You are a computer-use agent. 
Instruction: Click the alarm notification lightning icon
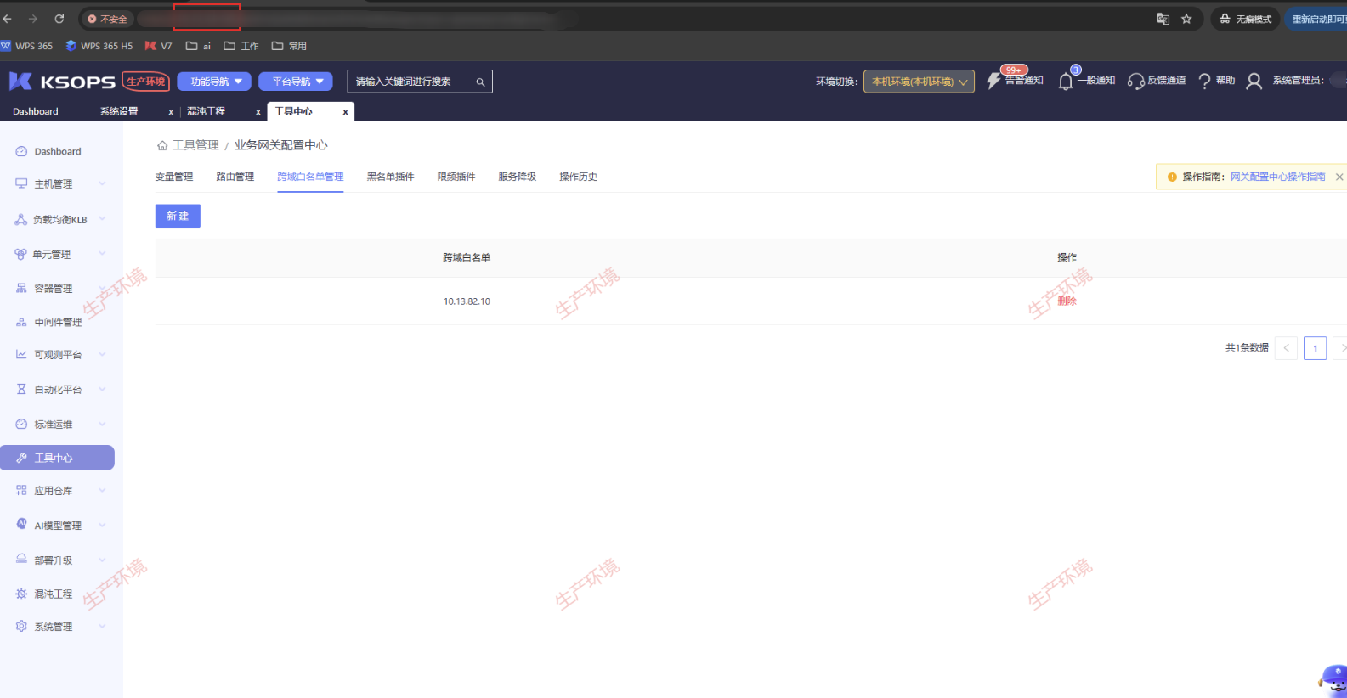(x=993, y=82)
